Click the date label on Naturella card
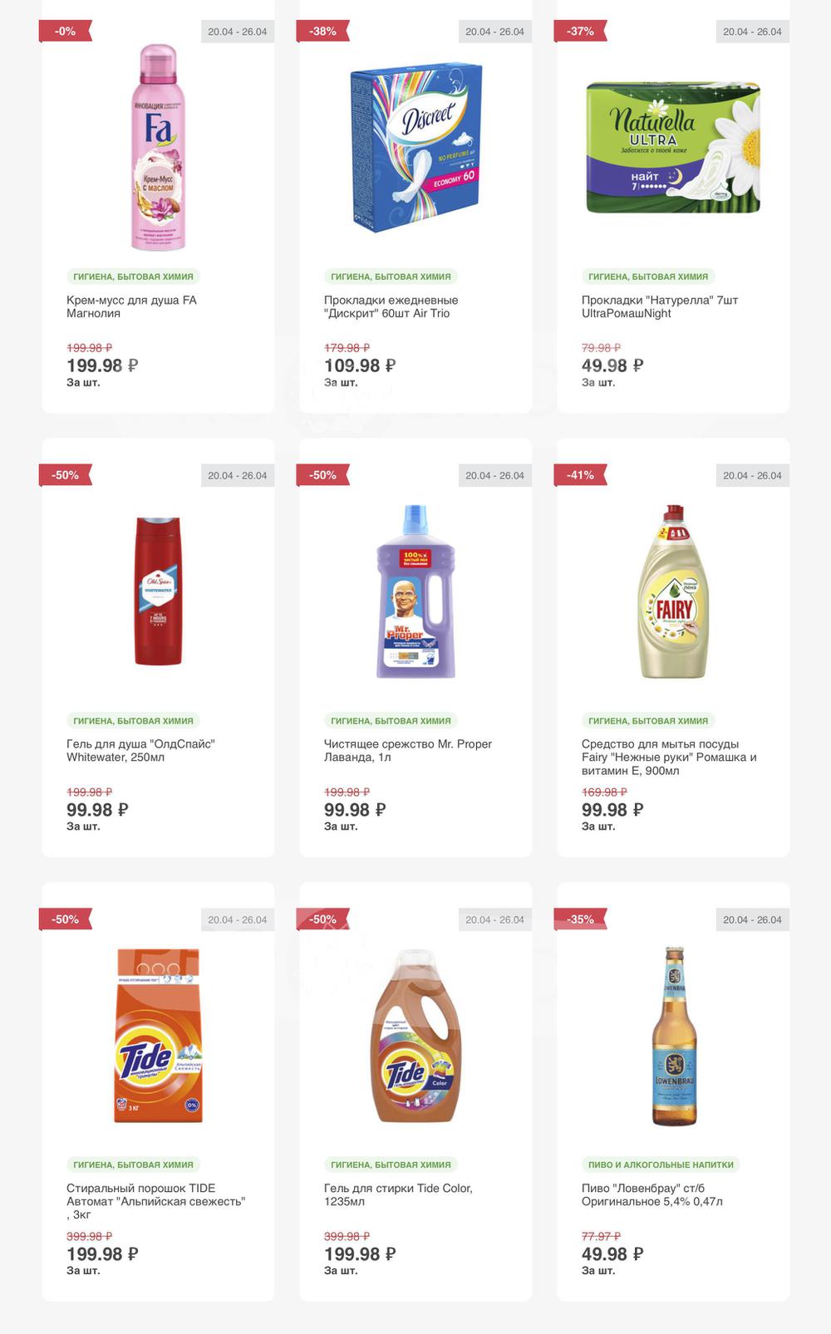The width and height of the screenshot is (831, 1334). point(752,32)
